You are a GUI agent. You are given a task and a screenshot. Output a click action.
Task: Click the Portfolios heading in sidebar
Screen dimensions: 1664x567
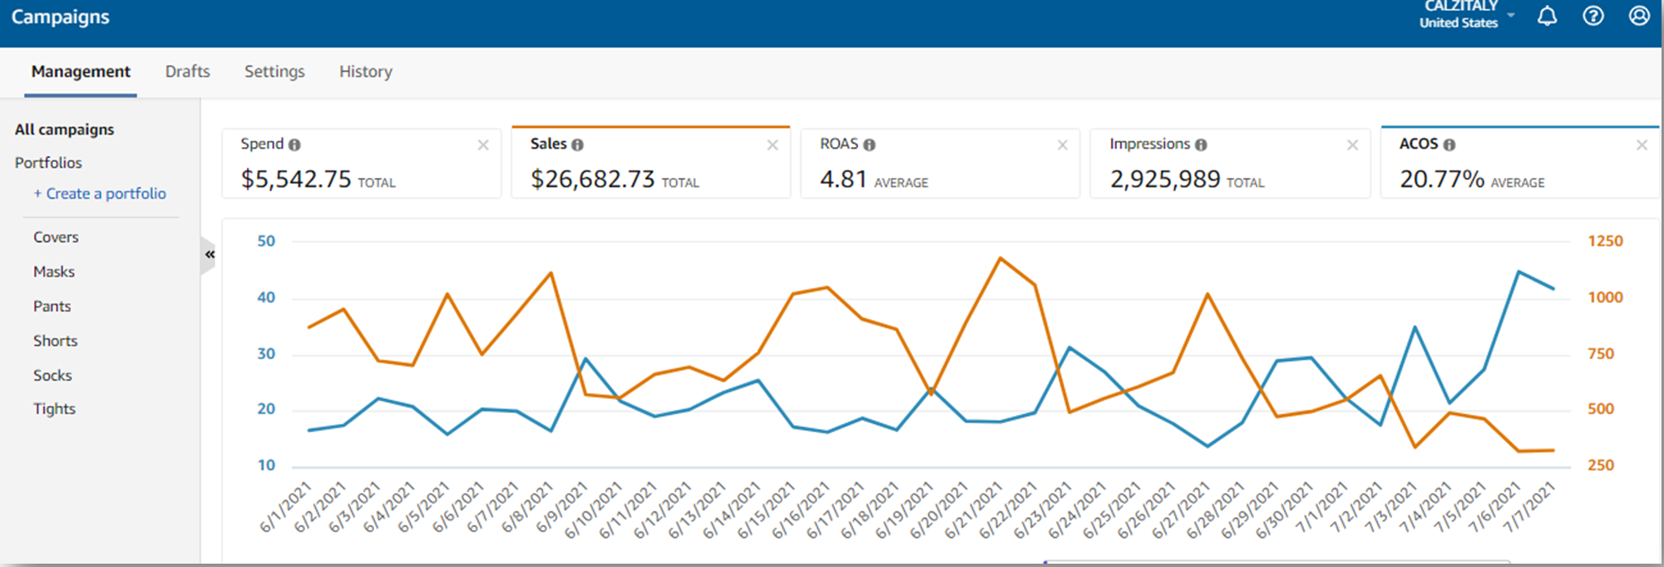click(x=48, y=163)
